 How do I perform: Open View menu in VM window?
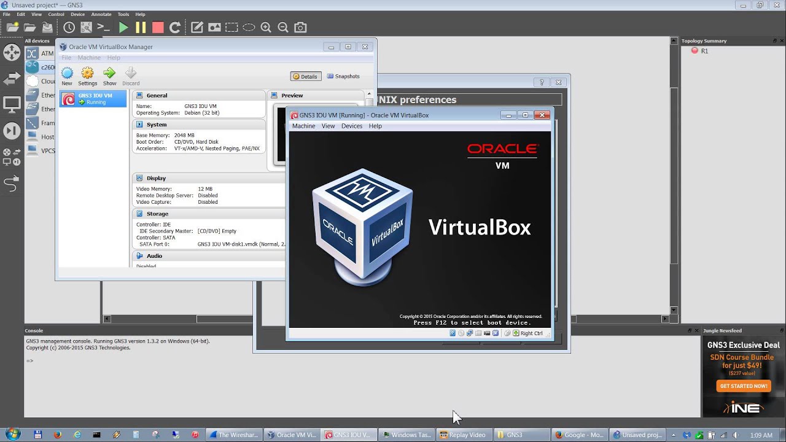(x=329, y=126)
